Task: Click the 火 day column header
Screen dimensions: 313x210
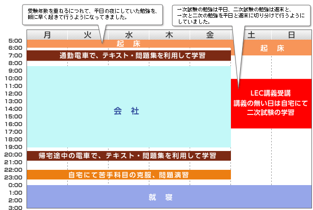Action: point(88,35)
